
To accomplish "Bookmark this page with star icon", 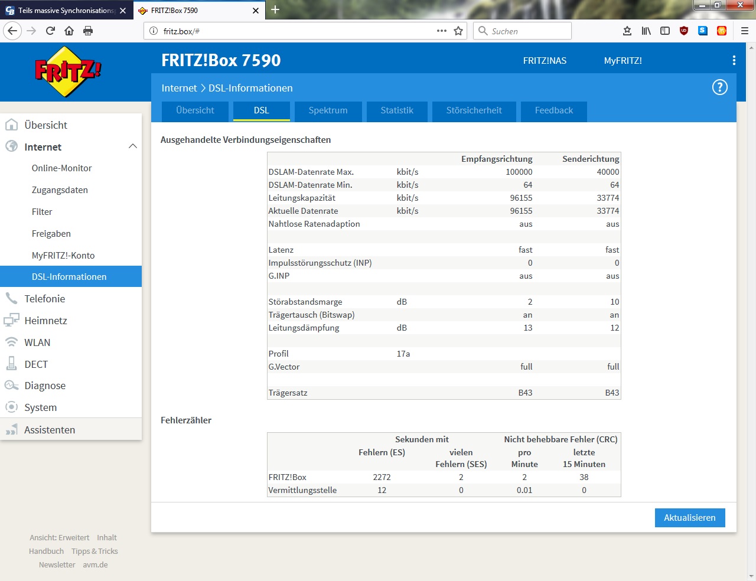I will [458, 31].
